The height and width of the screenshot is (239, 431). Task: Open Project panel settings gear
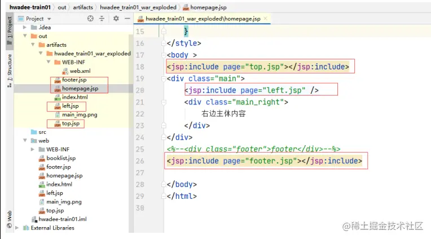116,19
